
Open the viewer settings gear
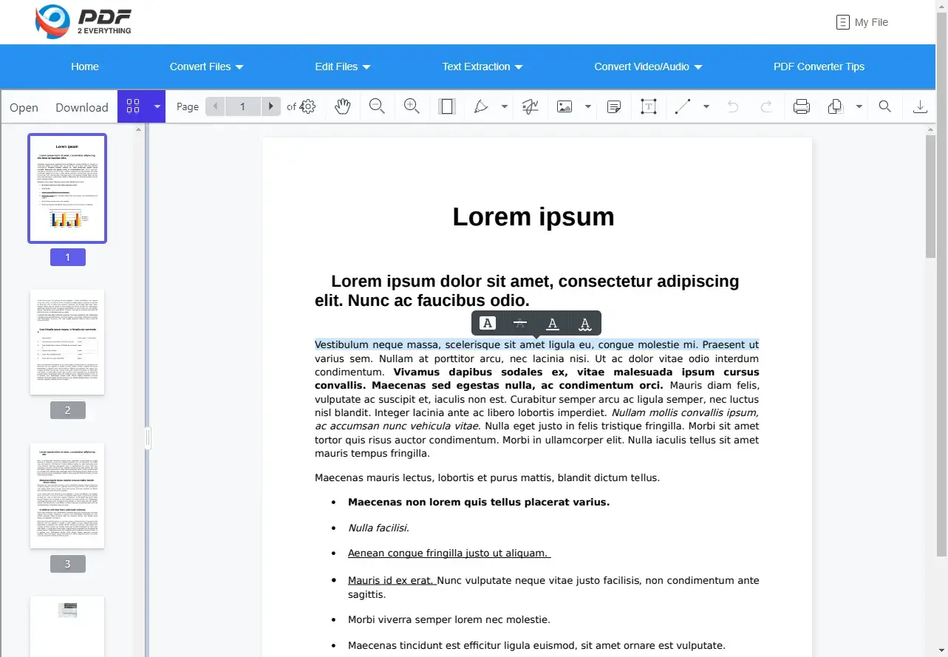(x=309, y=106)
